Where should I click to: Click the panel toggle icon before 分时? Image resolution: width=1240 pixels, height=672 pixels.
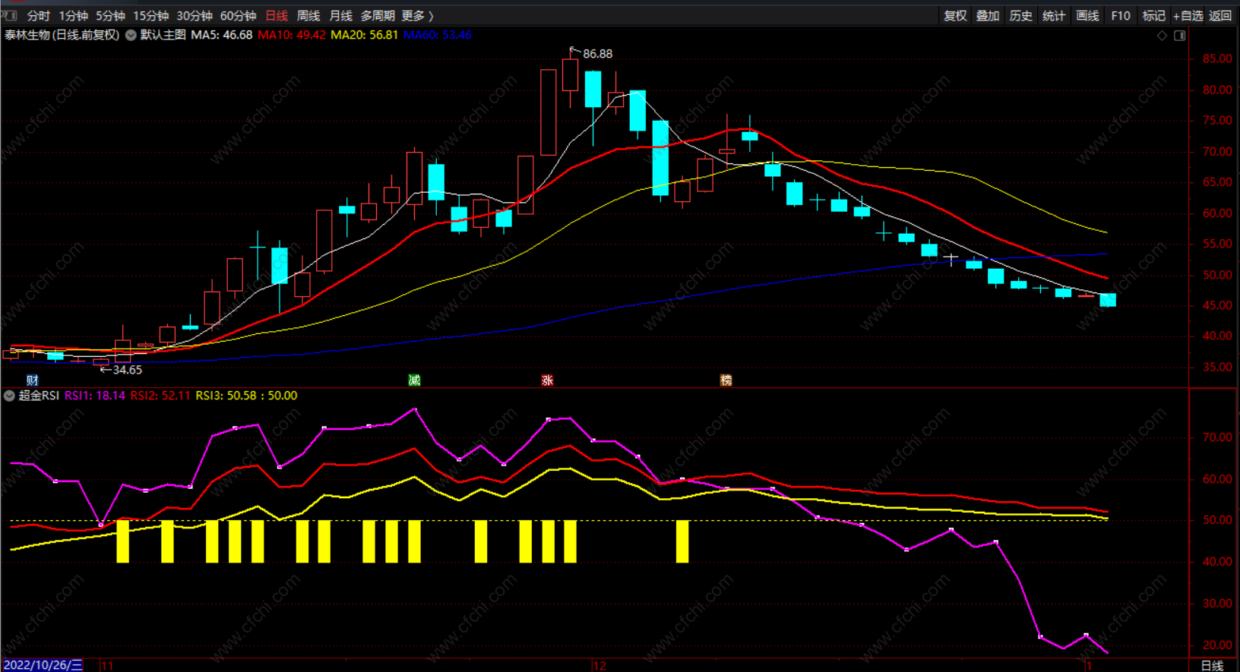point(10,15)
